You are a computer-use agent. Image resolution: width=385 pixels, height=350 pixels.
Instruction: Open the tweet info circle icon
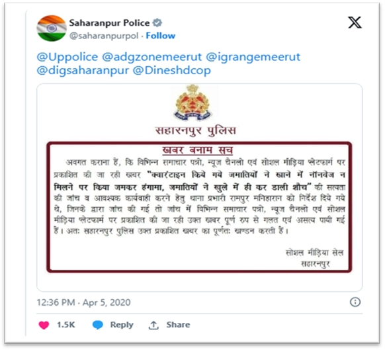[x=355, y=302]
